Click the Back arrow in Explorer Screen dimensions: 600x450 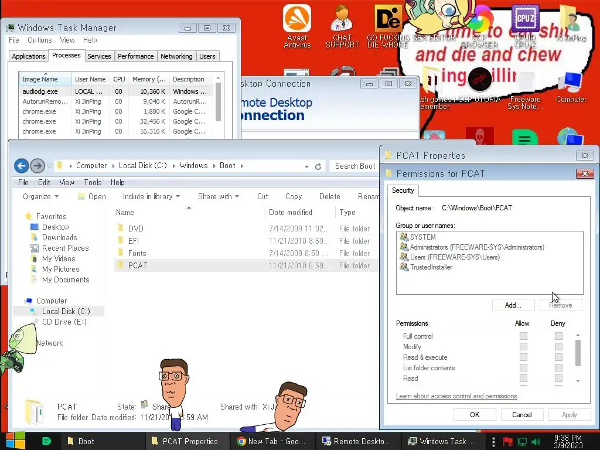(x=22, y=166)
